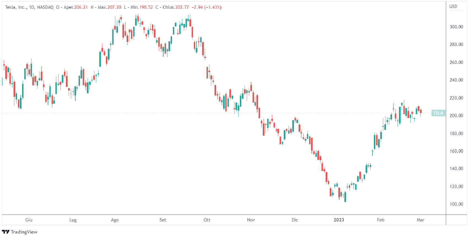
Task: Click the Feb label on the time axis
Action: 380,220
